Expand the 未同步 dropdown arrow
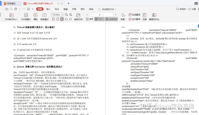The width and height of the screenshot is (199, 115). pos(187,9)
